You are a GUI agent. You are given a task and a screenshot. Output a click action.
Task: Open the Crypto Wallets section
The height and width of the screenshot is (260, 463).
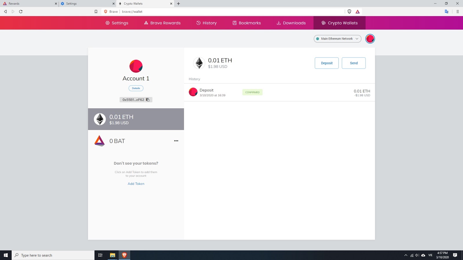[339, 23]
